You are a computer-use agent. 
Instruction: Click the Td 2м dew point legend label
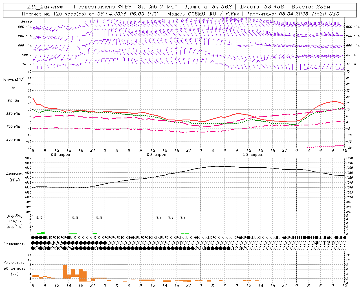[x=13, y=101]
